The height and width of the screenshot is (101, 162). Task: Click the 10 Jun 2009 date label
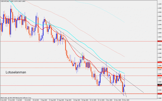click(x=3, y=100)
